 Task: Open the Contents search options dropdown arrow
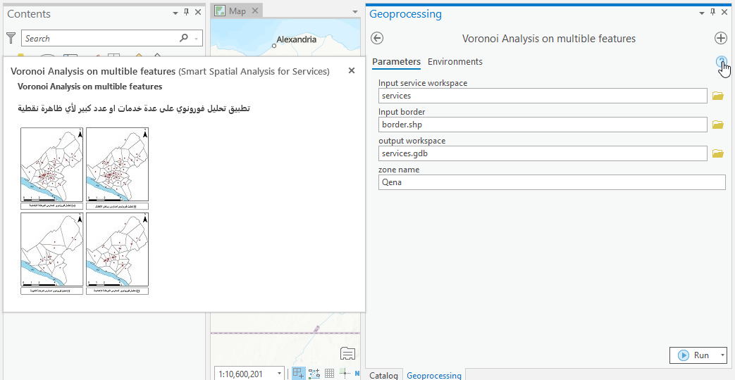(196, 39)
